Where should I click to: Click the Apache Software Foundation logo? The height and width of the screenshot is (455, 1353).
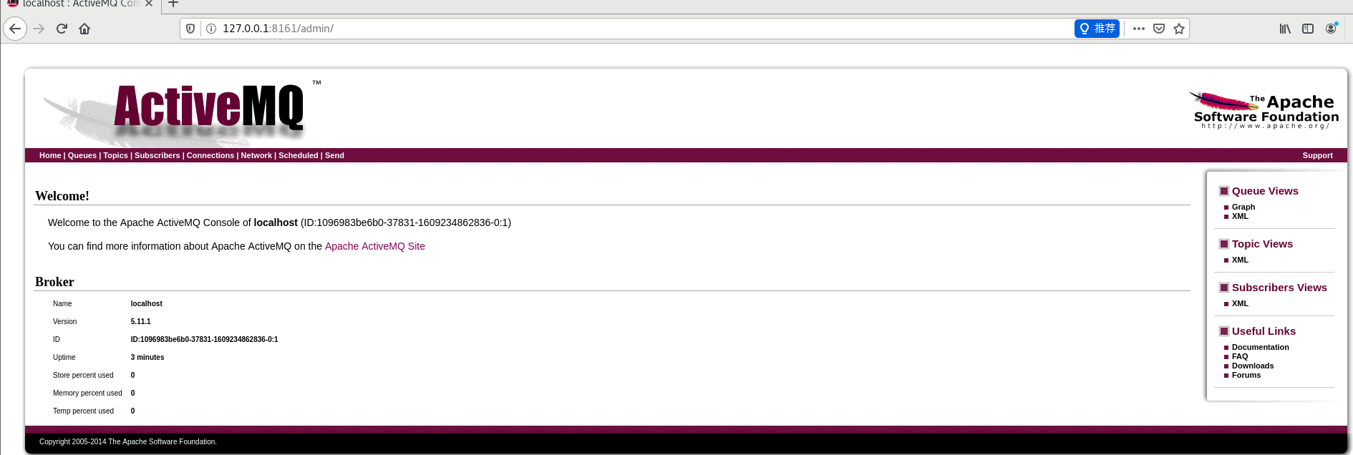(1264, 110)
